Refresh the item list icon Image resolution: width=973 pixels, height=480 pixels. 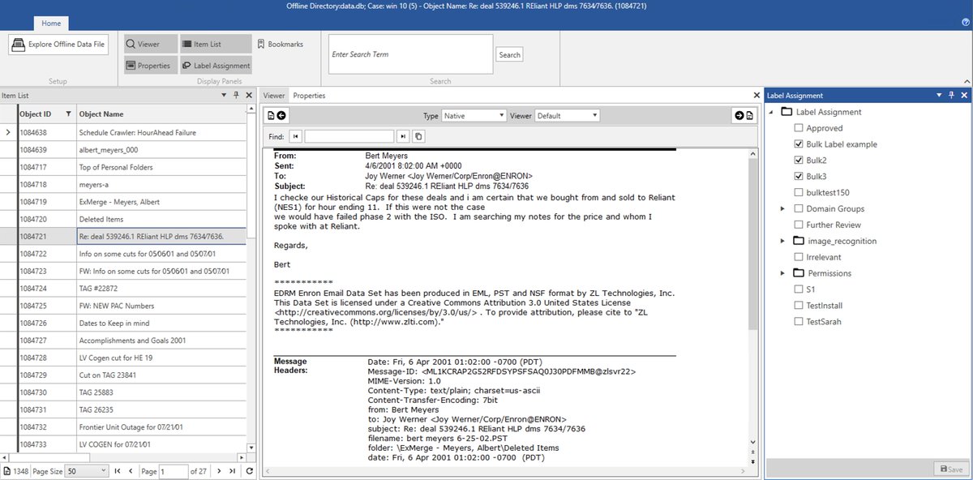tap(249, 470)
